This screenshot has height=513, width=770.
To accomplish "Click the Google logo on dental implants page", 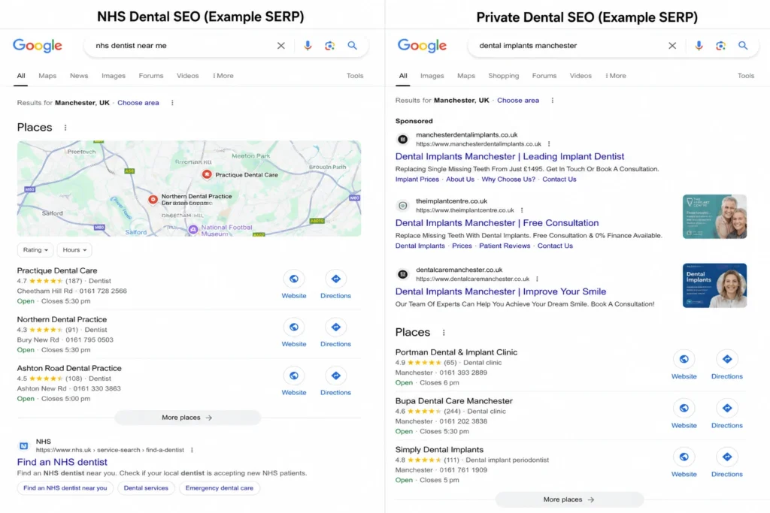I will coord(422,46).
